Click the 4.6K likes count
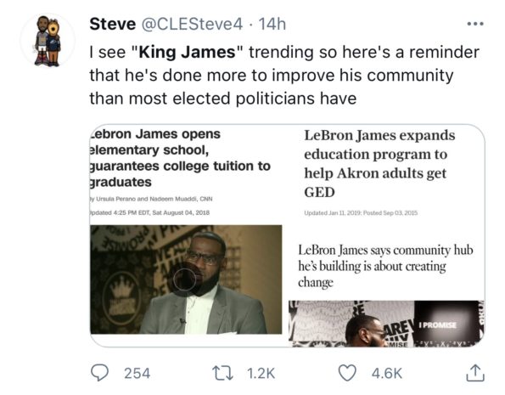Image resolution: width=505 pixels, height=395 pixels. (386, 374)
